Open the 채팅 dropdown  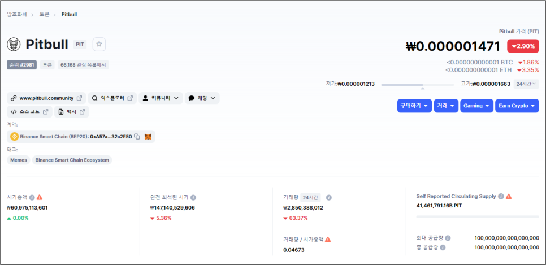[x=202, y=98]
